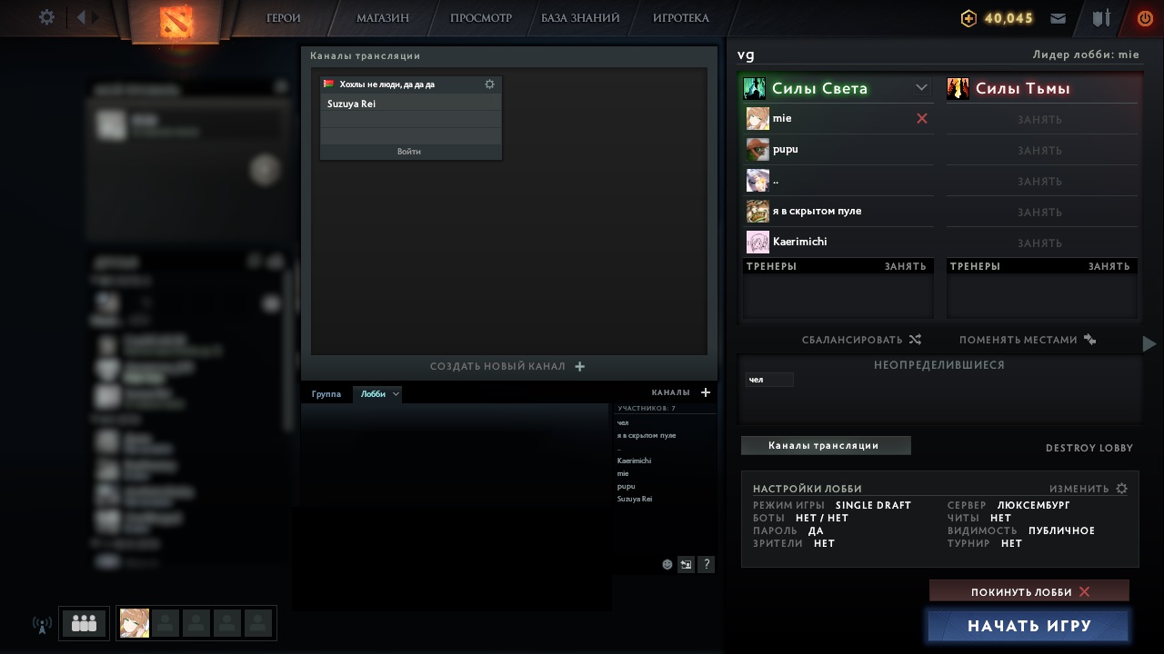Open the mail envelope icon
The width and height of the screenshot is (1164, 654).
click(1058, 18)
